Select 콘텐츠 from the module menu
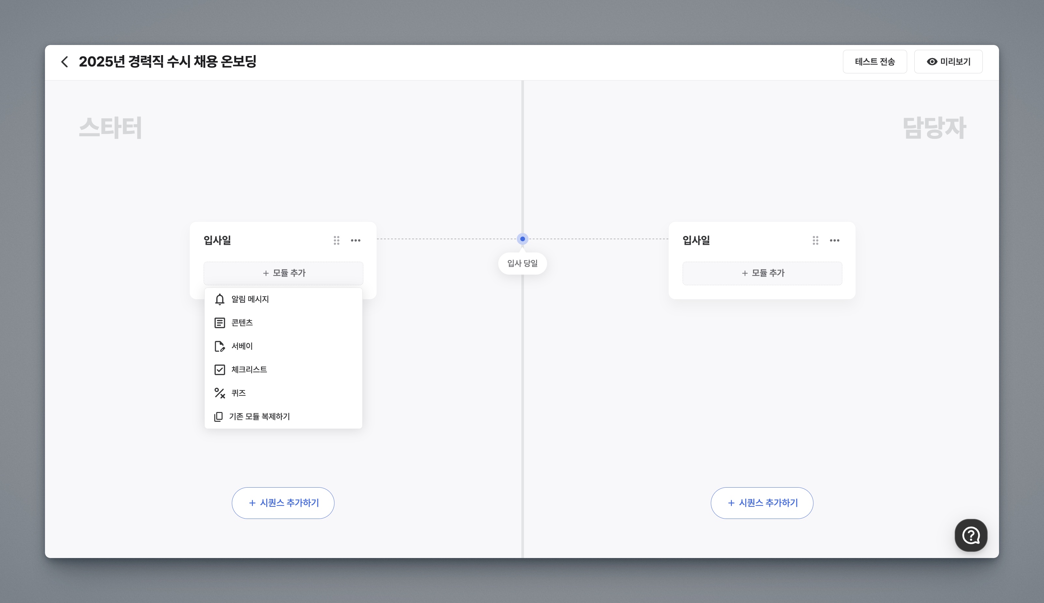This screenshot has height=603, width=1044. click(242, 323)
